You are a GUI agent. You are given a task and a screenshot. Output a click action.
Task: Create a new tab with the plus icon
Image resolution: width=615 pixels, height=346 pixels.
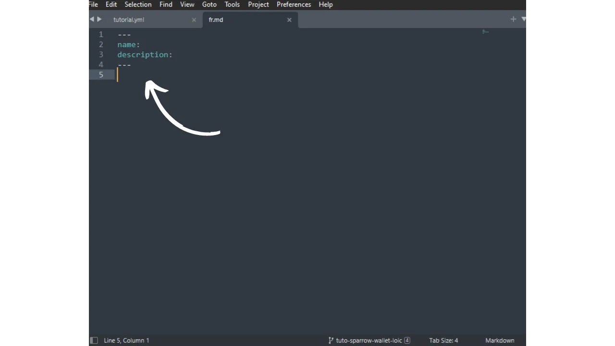pyautogui.click(x=513, y=19)
